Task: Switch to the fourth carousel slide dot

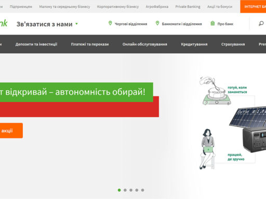Action: [137, 190]
